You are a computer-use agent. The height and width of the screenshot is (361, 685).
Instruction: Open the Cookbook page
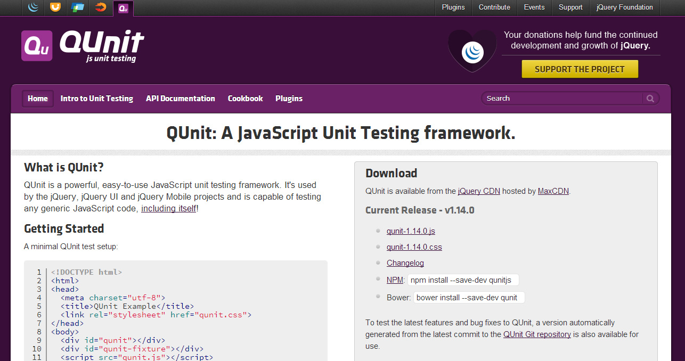point(246,99)
